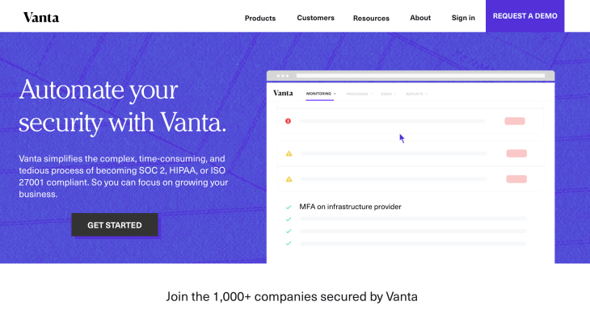Screen dimensions: 590x314
Task: Open the Products menu
Action: [260, 18]
